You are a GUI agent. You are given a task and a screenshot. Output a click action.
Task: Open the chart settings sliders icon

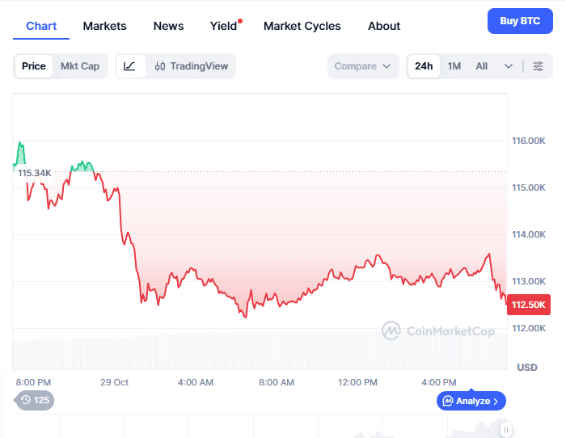[538, 66]
